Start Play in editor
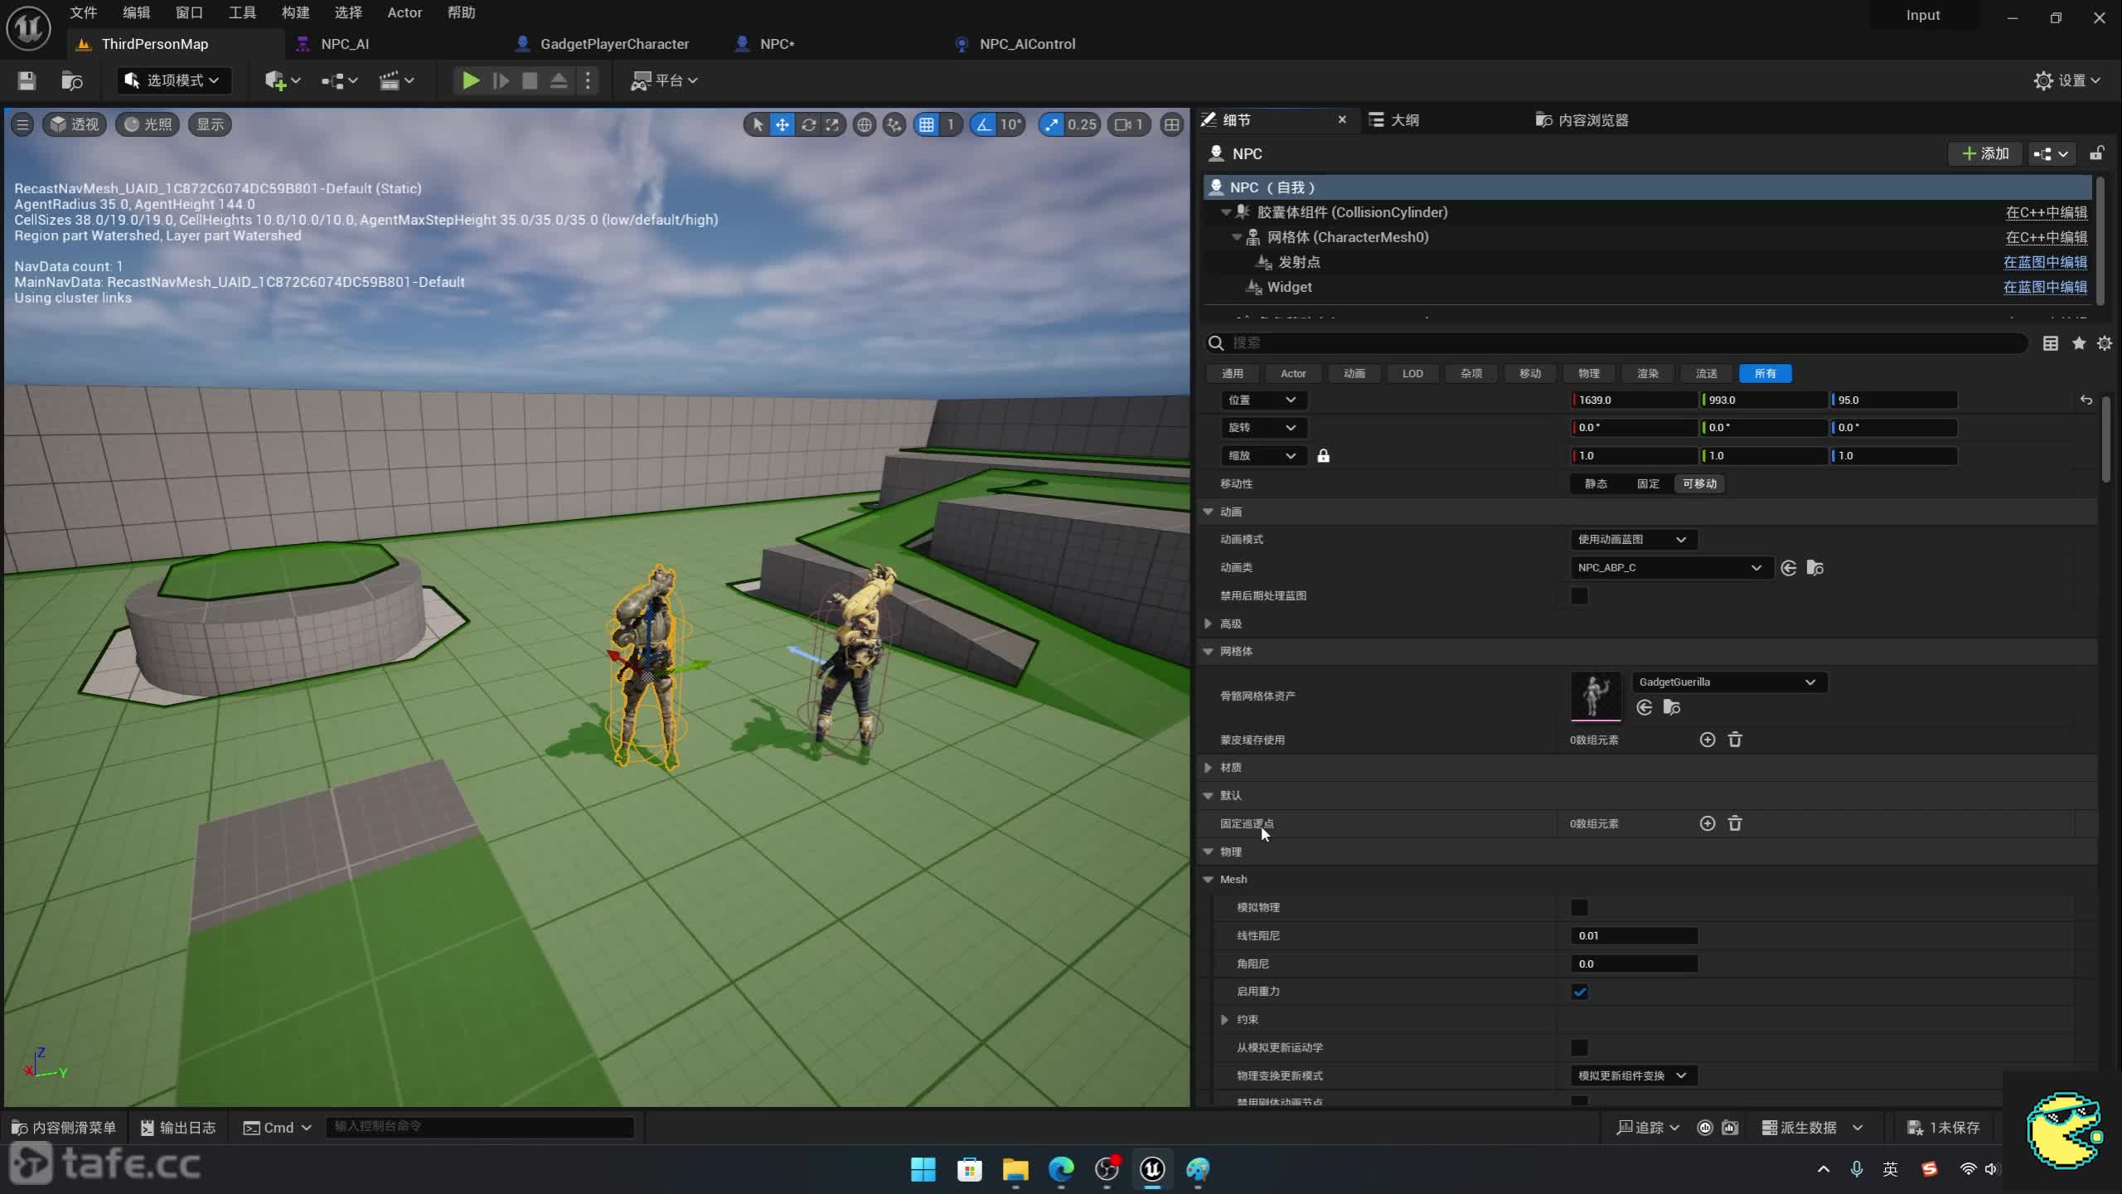The height and width of the screenshot is (1194, 2122). (470, 80)
